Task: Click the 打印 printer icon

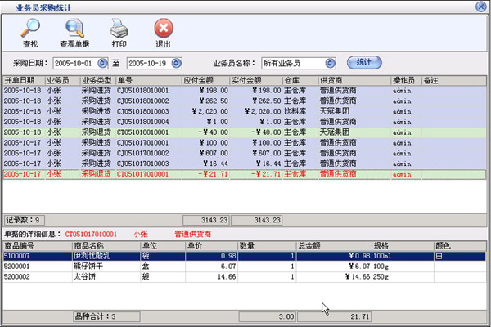Action: (x=119, y=29)
